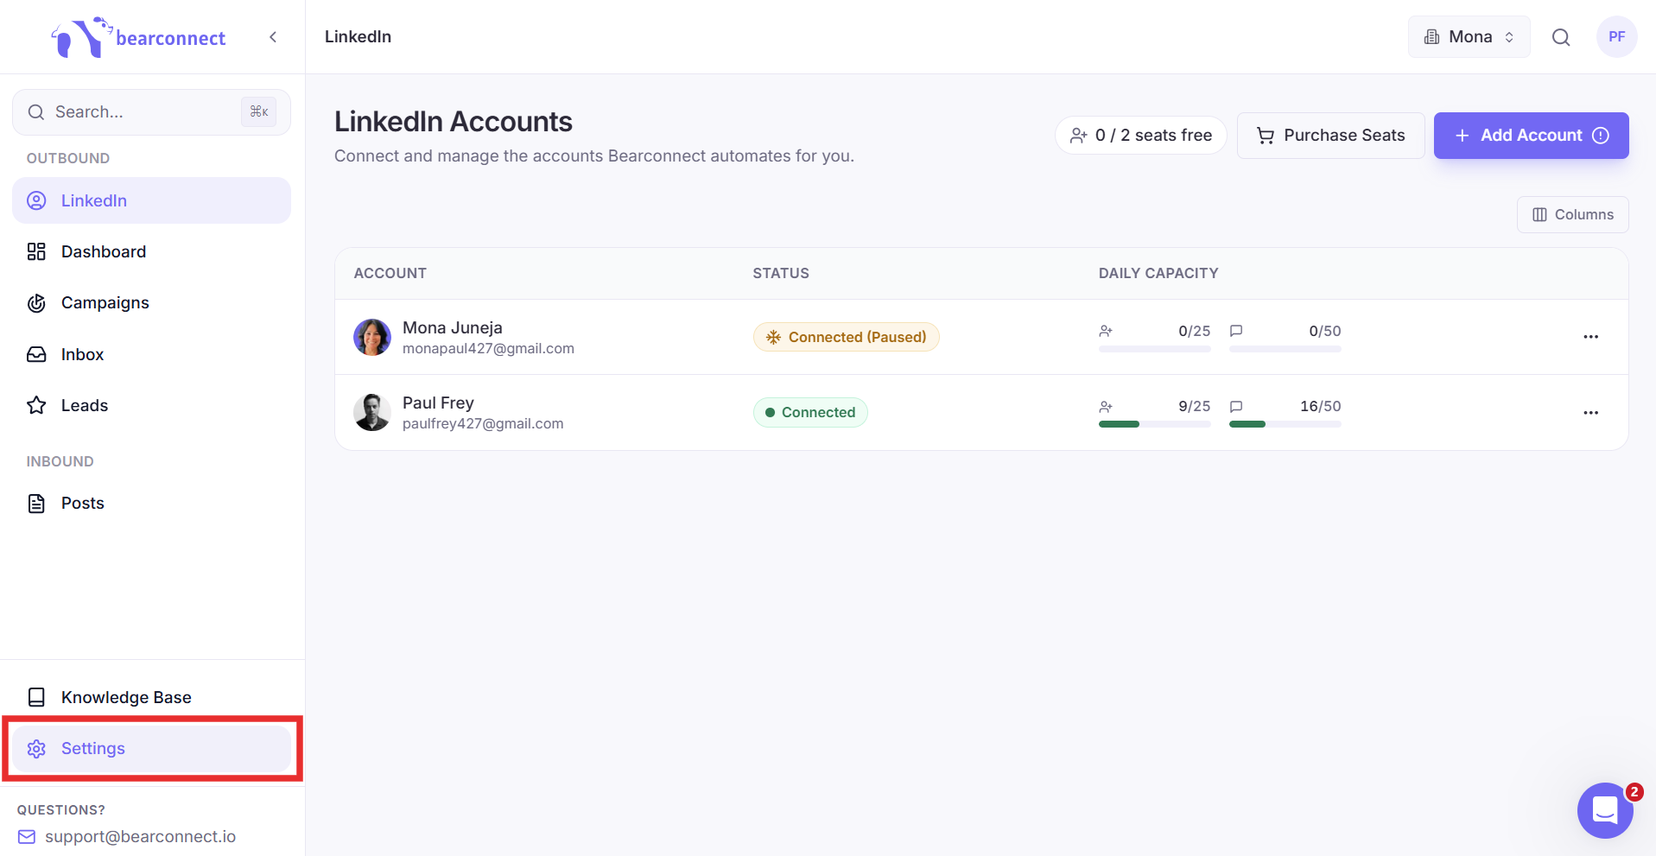Click the support@bearconnect.io email link
This screenshot has height=856, width=1656.
point(140,836)
